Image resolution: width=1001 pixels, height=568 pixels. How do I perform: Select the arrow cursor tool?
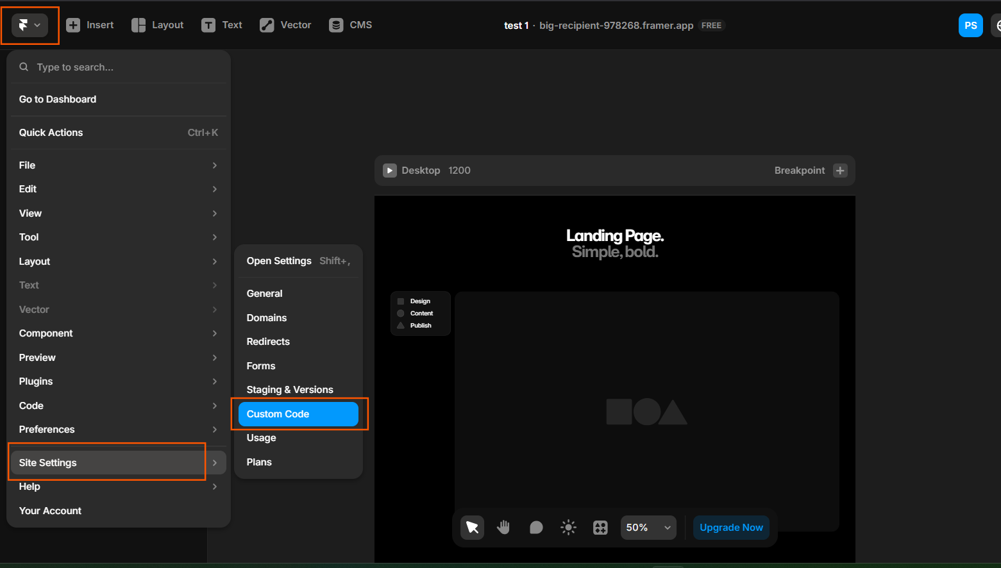[x=472, y=528]
